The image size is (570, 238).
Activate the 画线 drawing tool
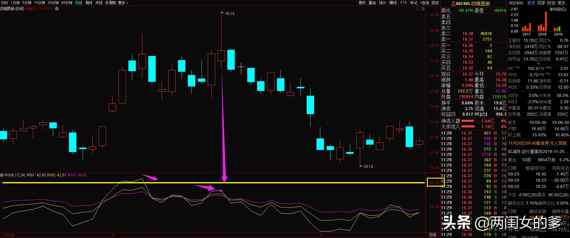393,3
